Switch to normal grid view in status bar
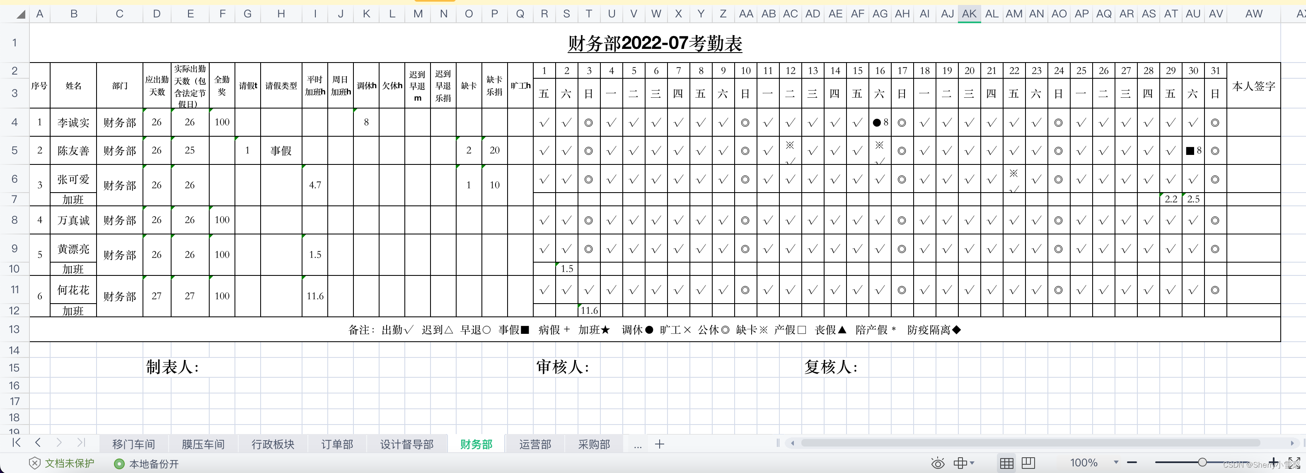The height and width of the screenshot is (473, 1306). 1007,463
